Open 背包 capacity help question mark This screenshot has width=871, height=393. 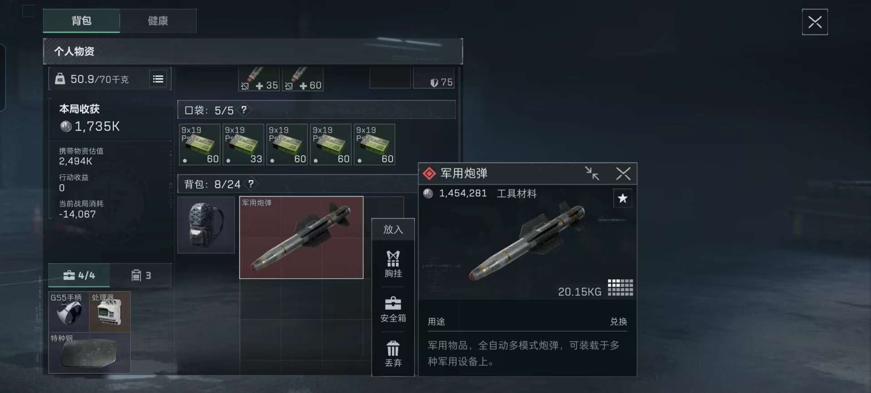pyautogui.click(x=251, y=184)
